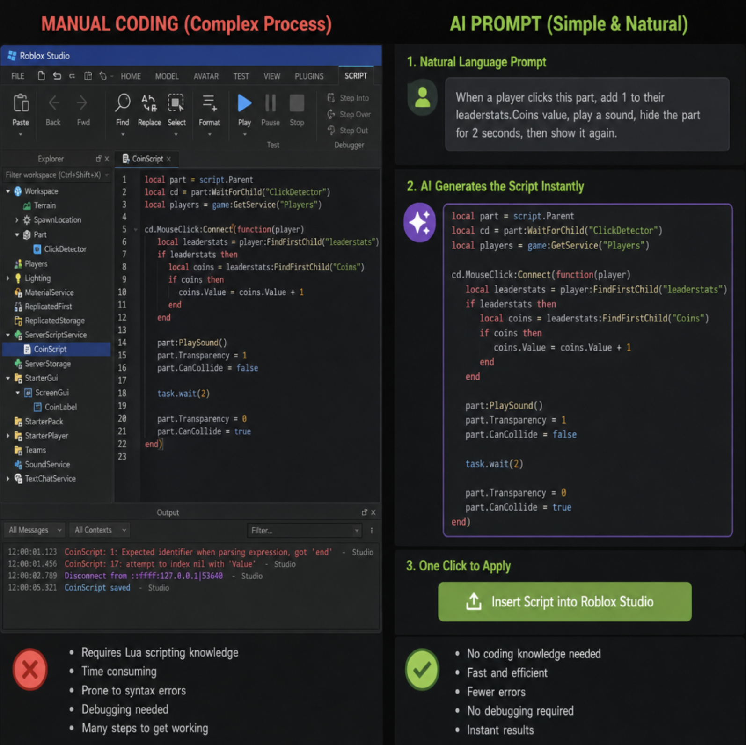Collapse code fold arrow on line 5
This screenshot has width=746, height=745.
(136, 230)
